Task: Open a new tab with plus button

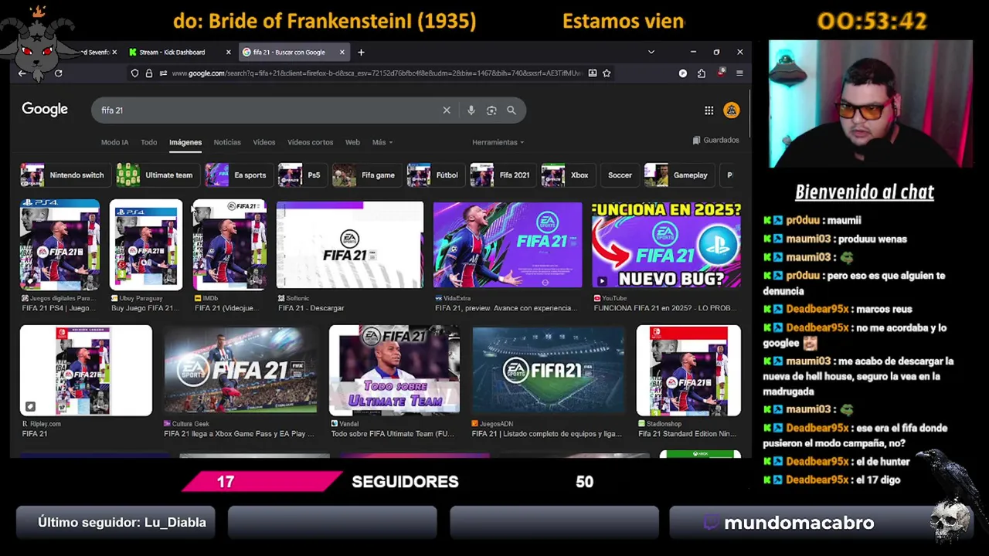Action: pos(361,53)
